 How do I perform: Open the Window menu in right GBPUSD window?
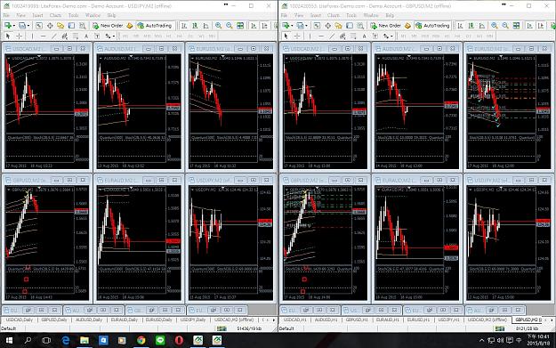pos(371,15)
